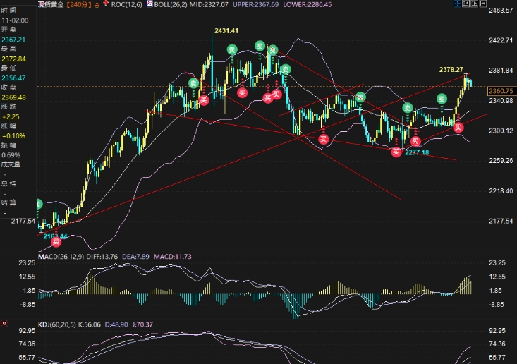Click the high price 2372.84

pos(13,59)
